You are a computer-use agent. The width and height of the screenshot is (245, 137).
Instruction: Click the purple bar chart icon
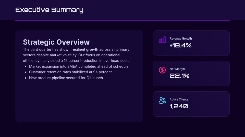click(162, 40)
